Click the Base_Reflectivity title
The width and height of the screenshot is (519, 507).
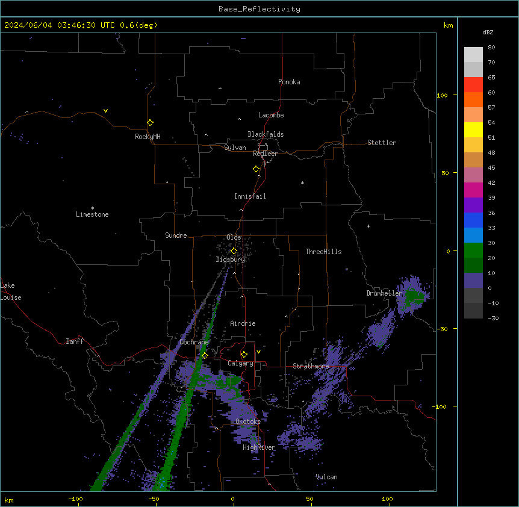259,9
